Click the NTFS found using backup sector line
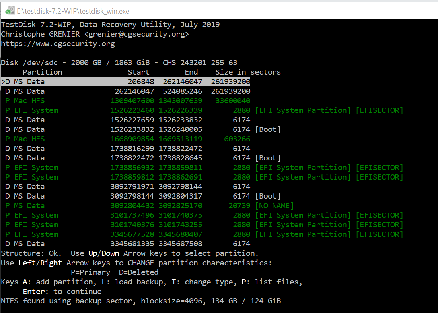This screenshot has width=438, height=313. 141,301
